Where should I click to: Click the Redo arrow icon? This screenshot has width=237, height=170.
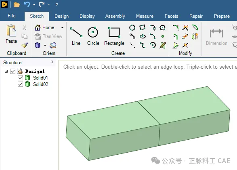(42, 4)
